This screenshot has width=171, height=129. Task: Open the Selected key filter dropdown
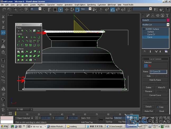[x=120, y=118]
